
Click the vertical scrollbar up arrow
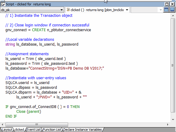(x=173, y=16)
